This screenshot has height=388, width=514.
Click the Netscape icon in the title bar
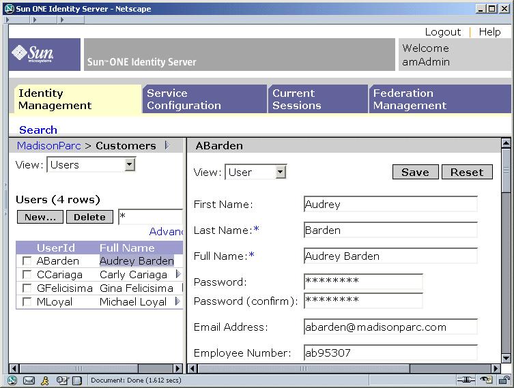pos(10,8)
